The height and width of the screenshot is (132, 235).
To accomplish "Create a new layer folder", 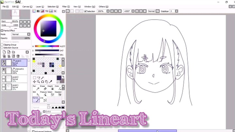I will [x=13, y=52].
